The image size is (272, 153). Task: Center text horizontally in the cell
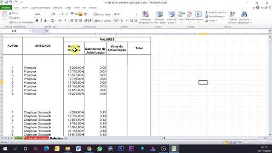coord(76,20)
